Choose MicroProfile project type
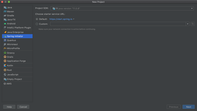Viewport: 197px width, 111px height. (17, 48)
